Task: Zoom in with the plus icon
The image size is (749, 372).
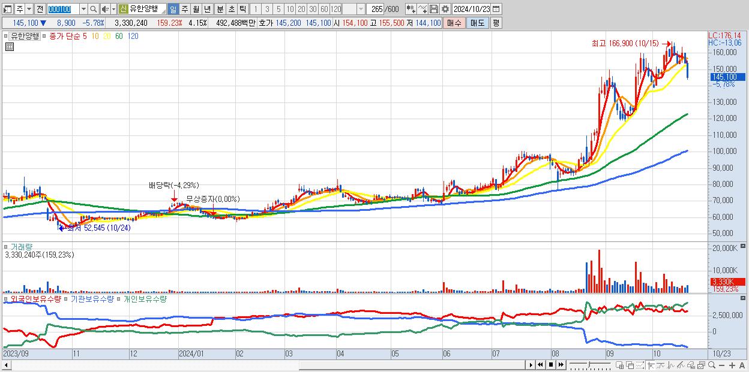Action: (732, 365)
